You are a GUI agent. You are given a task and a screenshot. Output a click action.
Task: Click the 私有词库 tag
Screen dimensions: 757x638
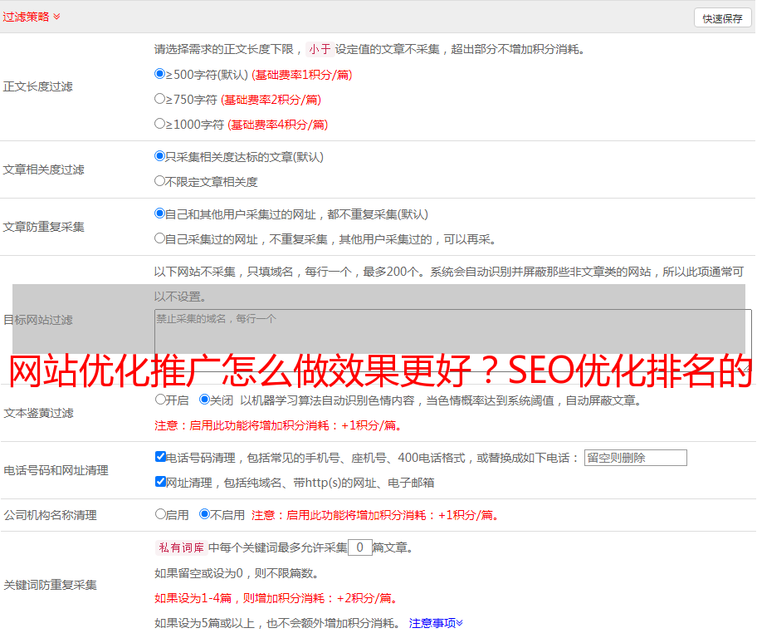tap(182, 547)
